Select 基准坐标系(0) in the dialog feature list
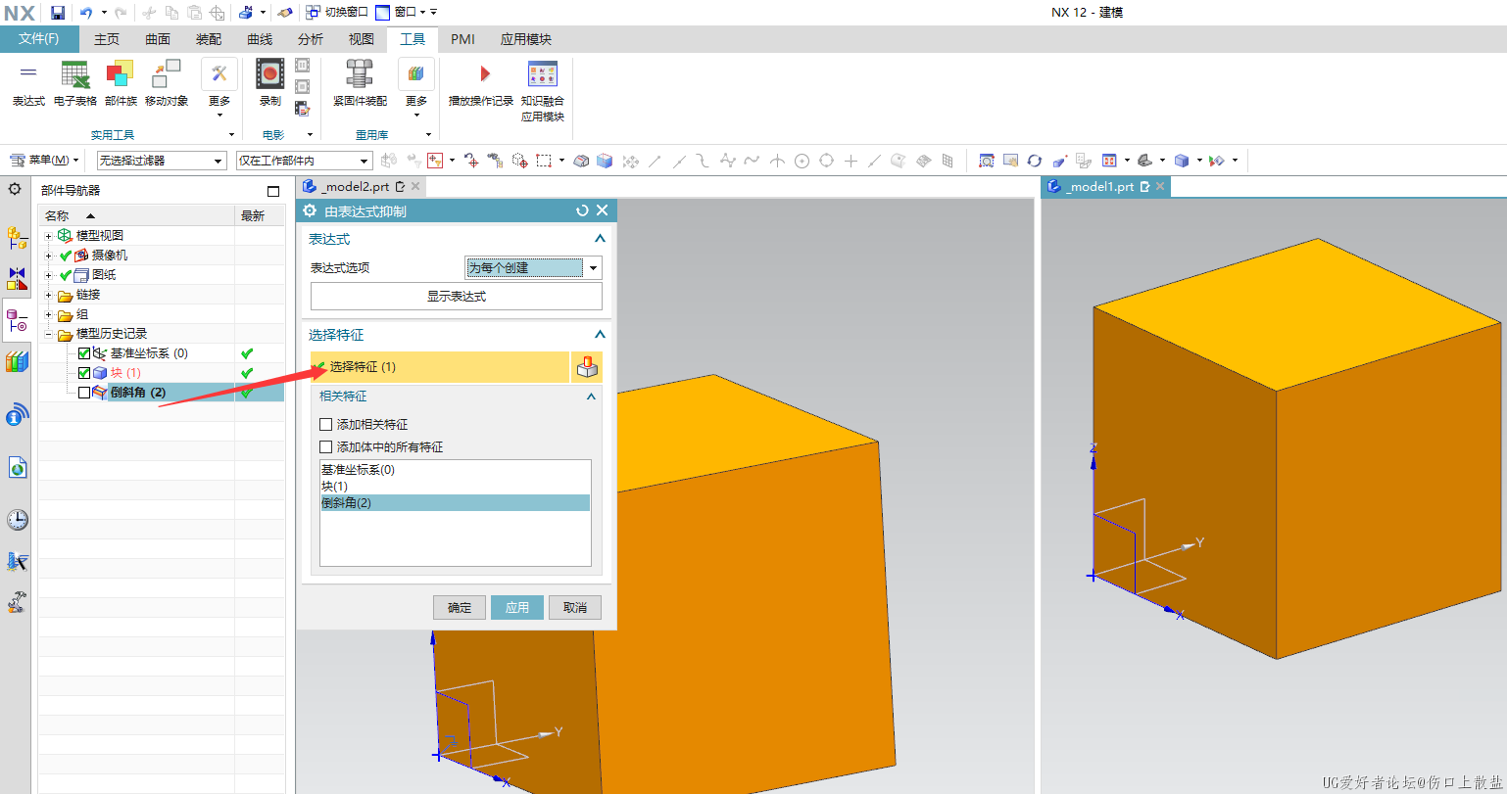 pyautogui.click(x=455, y=470)
